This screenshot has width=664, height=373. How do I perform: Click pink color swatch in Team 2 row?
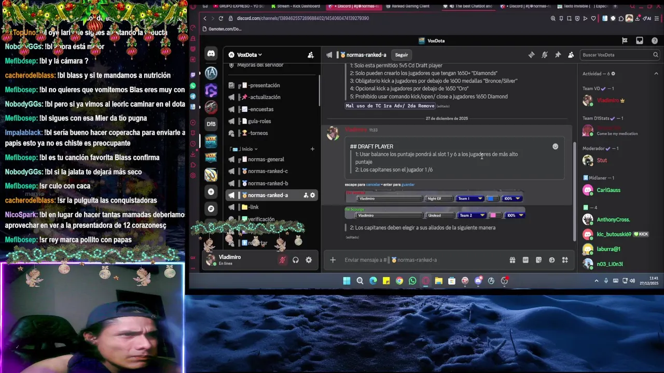[493, 216]
